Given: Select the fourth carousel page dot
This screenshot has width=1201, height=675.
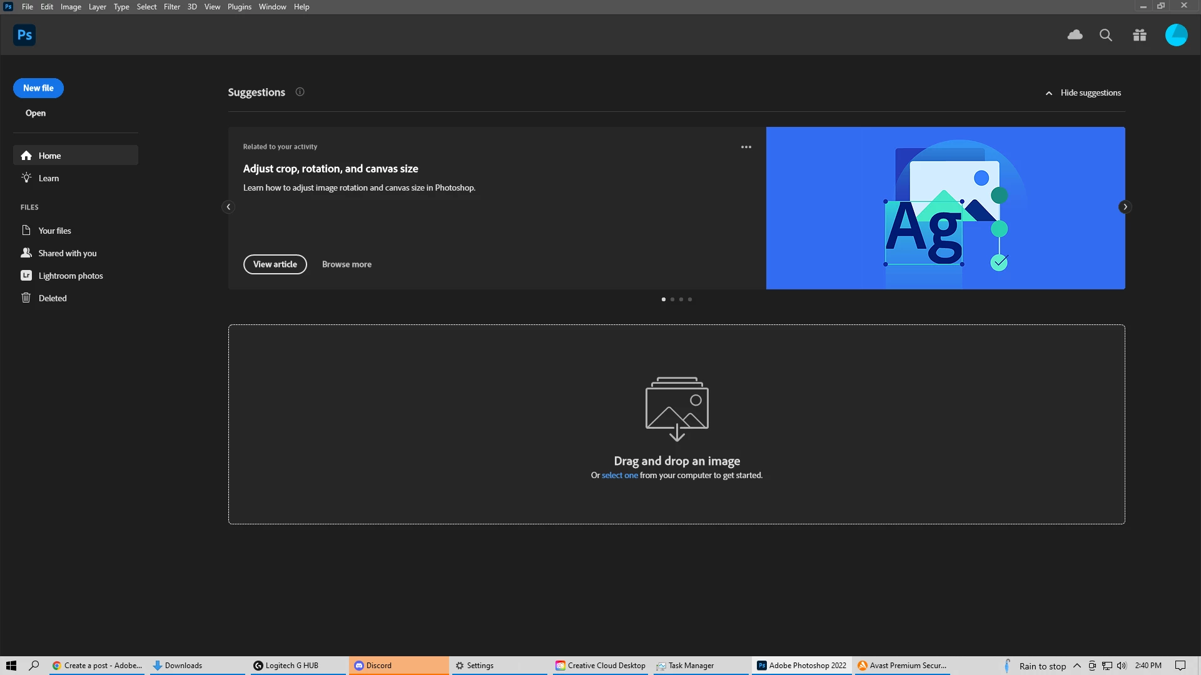Looking at the screenshot, I should pyautogui.click(x=690, y=299).
